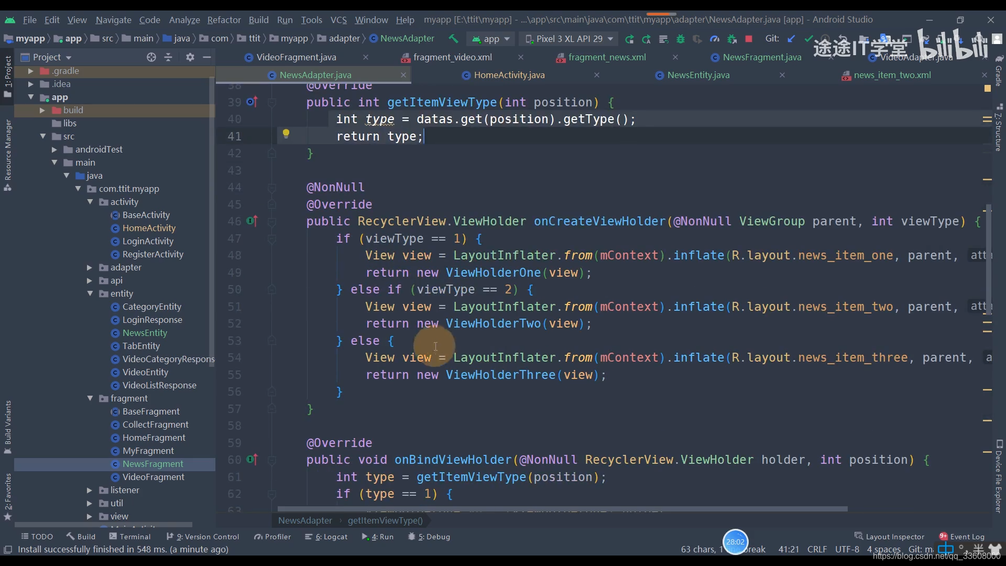Open the Navigate menu

tap(113, 20)
